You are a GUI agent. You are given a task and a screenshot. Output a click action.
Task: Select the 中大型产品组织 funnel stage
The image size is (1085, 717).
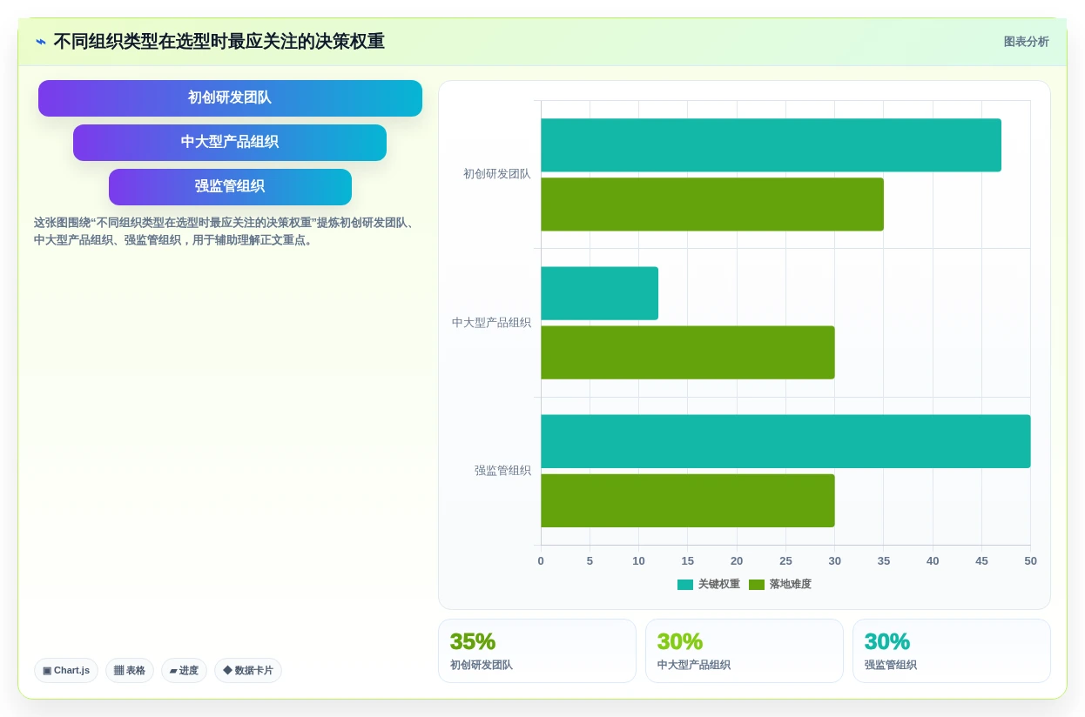(x=230, y=143)
